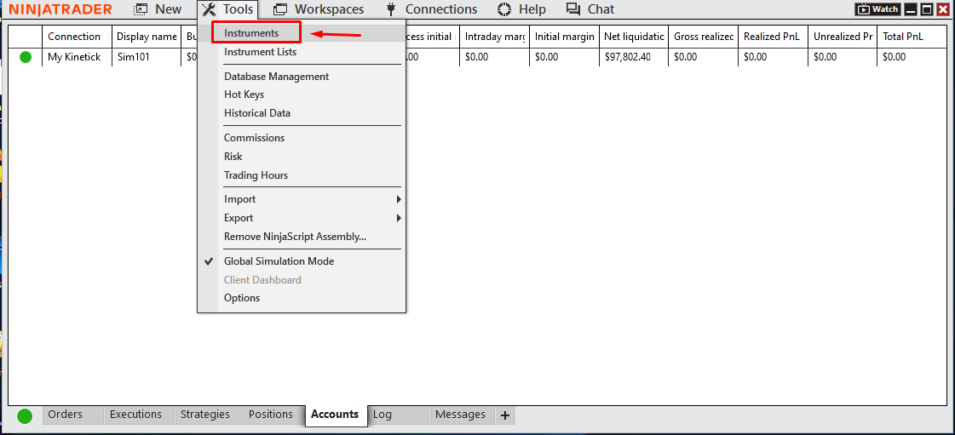The image size is (955, 435).
Task: Click the green status icon in My Kinetick row
Action: pyautogui.click(x=26, y=57)
